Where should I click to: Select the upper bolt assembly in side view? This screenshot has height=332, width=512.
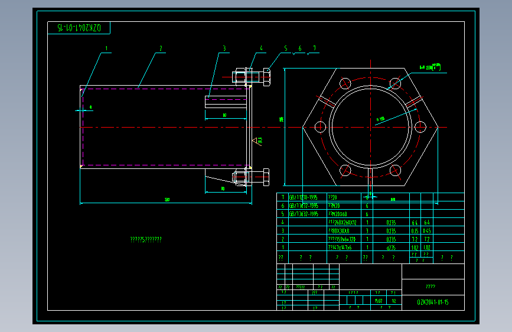coord(251,77)
